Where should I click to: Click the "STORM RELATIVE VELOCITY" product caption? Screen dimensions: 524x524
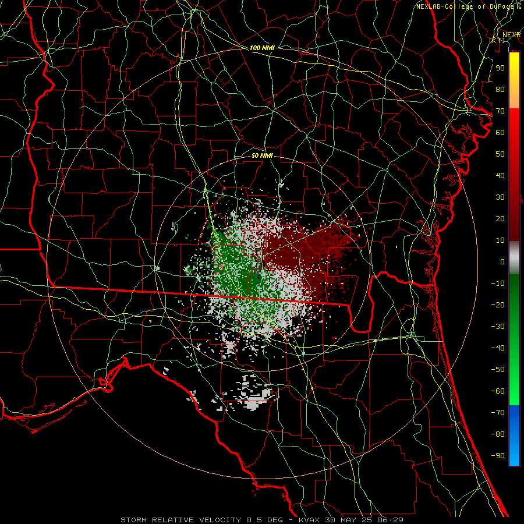[x=180, y=520]
